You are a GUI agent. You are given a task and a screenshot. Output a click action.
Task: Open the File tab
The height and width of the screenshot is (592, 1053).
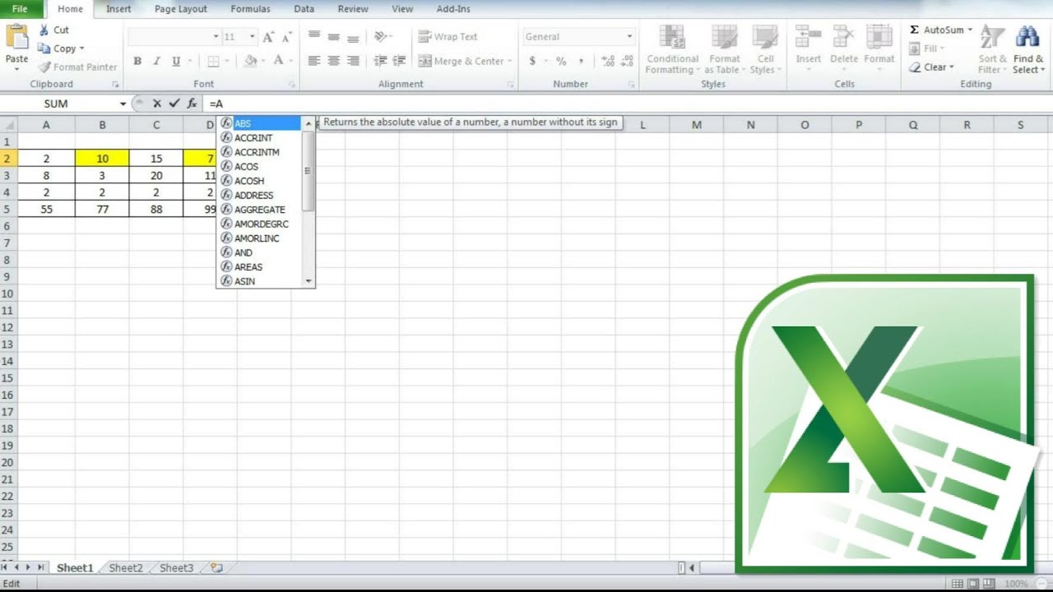coord(20,9)
